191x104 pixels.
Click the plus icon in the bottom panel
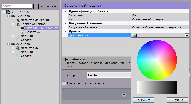point(123,94)
